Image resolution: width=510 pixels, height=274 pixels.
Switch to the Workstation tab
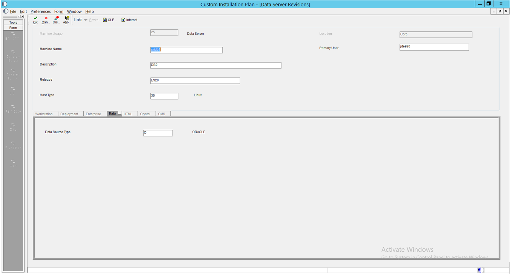click(44, 114)
